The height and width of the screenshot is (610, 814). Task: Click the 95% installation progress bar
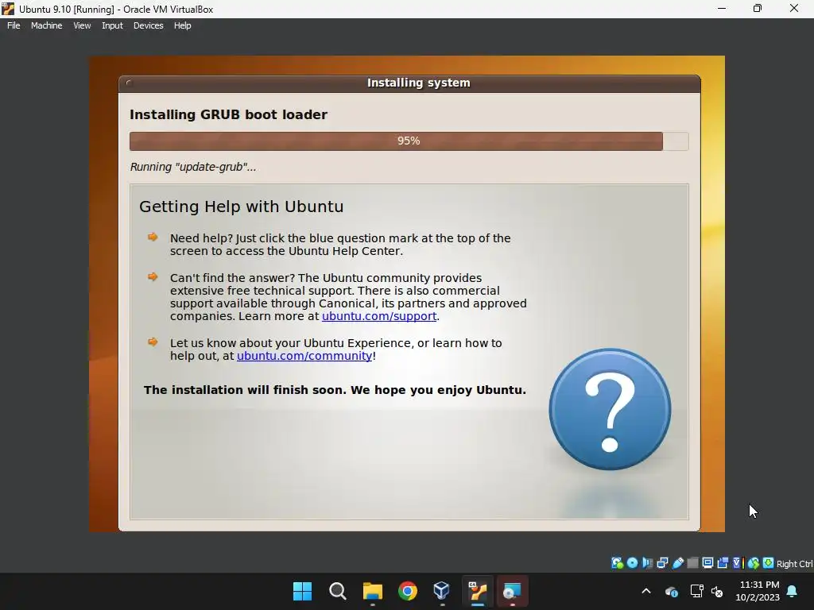pyautogui.click(x=409, y=141)
